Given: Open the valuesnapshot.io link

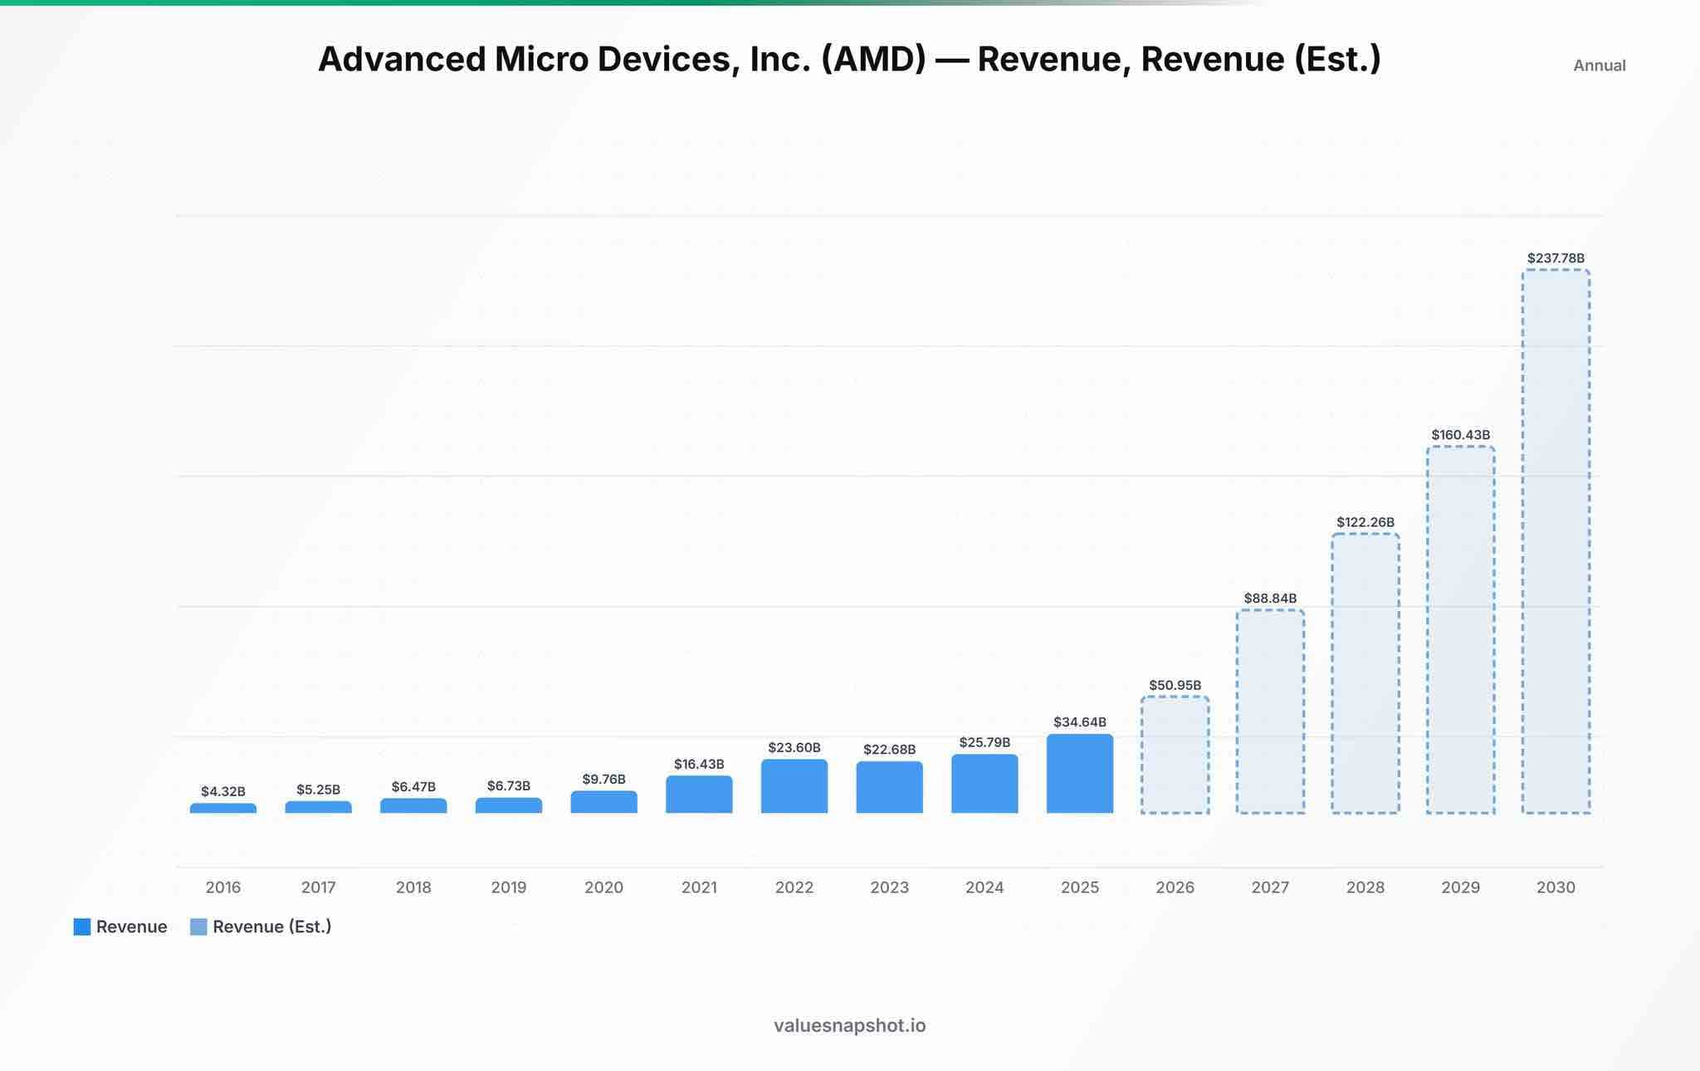Looking at the screenshot, I should 849,1025.
